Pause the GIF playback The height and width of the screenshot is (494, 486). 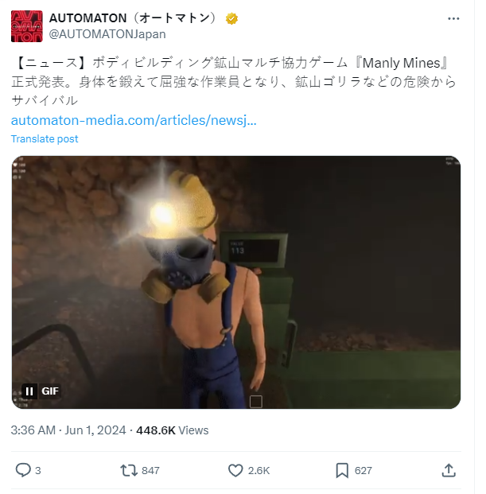(x=29, y=391)
